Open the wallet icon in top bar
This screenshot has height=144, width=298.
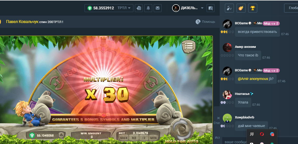139,8
